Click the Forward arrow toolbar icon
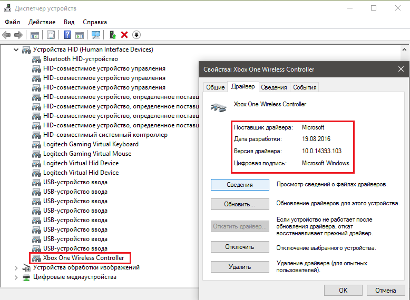 click(x=18, y=35)
